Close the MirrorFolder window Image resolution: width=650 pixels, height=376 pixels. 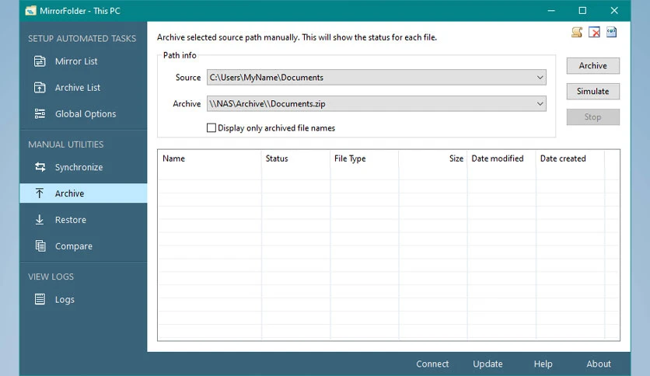[614, 11]
